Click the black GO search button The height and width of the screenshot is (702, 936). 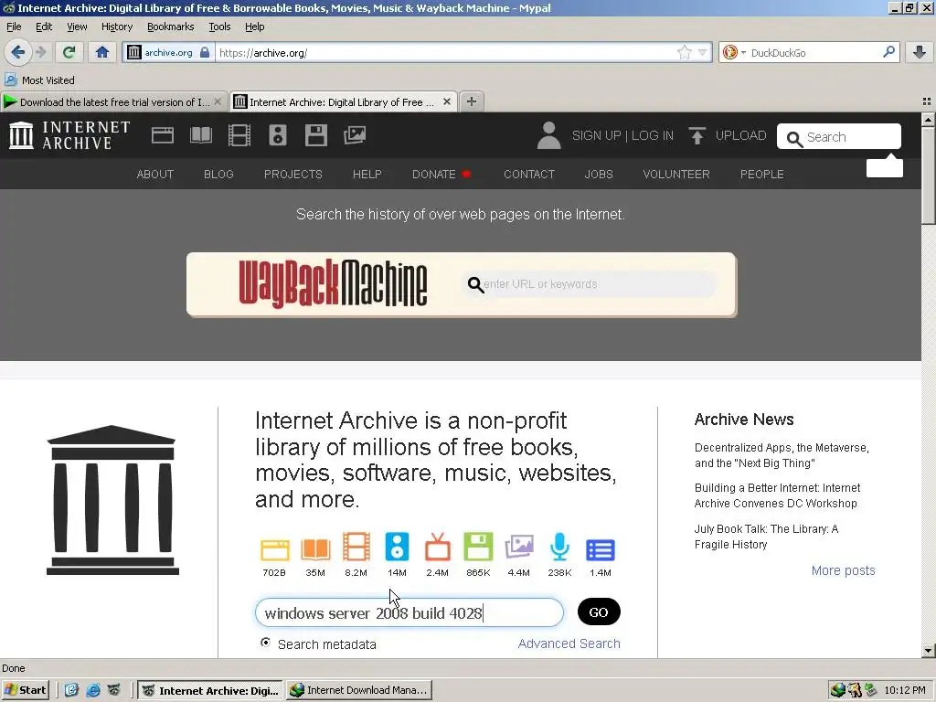(x=599, y=612)
